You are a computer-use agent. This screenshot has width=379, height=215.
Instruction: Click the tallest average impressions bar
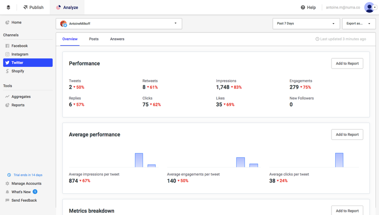point(139,160)
